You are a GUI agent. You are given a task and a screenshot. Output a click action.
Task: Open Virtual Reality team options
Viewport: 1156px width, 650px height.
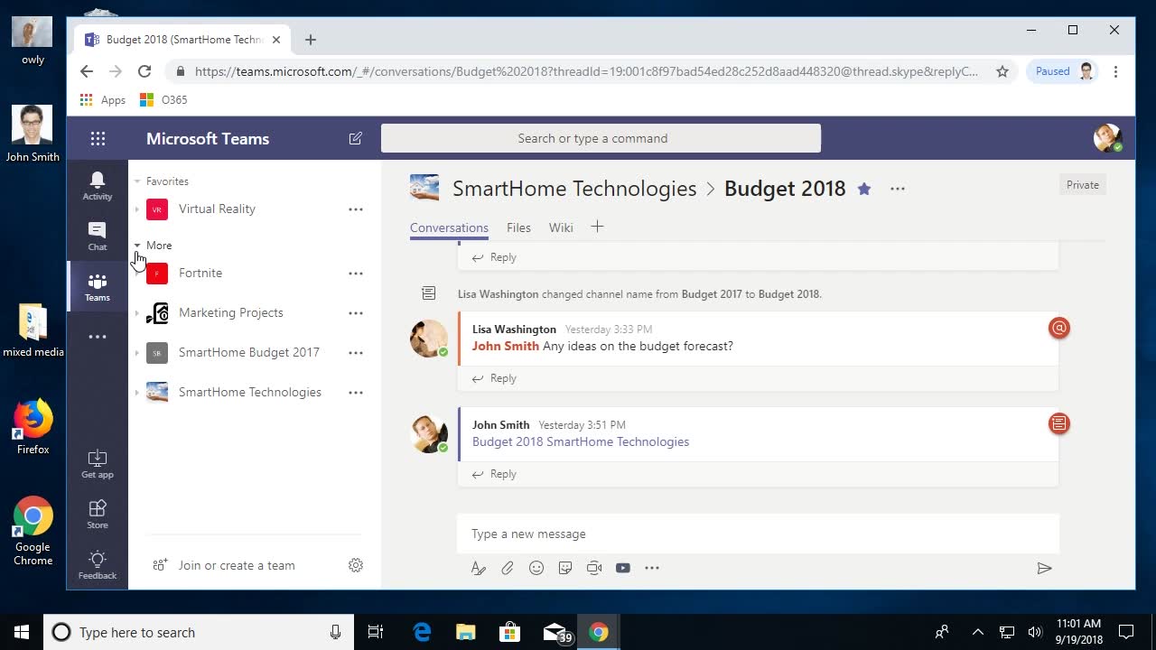pos(356,209)
